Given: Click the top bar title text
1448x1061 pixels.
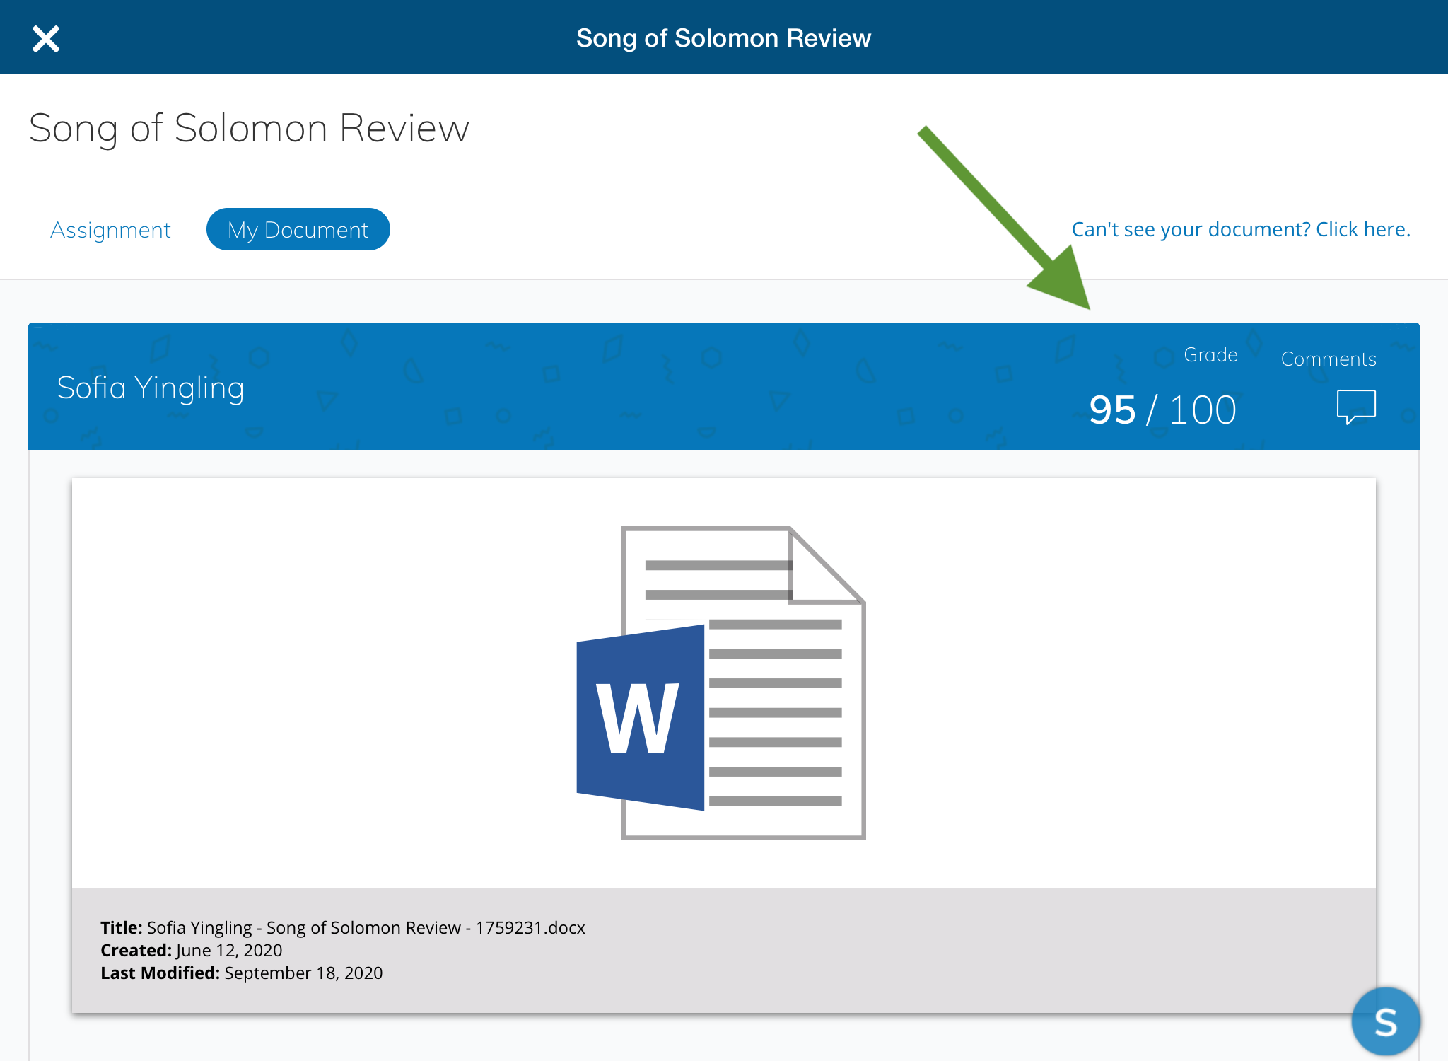Looking at the screenshot, I should click(x=723, y=38).
